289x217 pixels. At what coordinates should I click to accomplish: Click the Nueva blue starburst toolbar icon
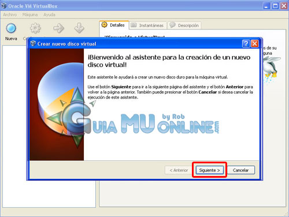[11, 28]
